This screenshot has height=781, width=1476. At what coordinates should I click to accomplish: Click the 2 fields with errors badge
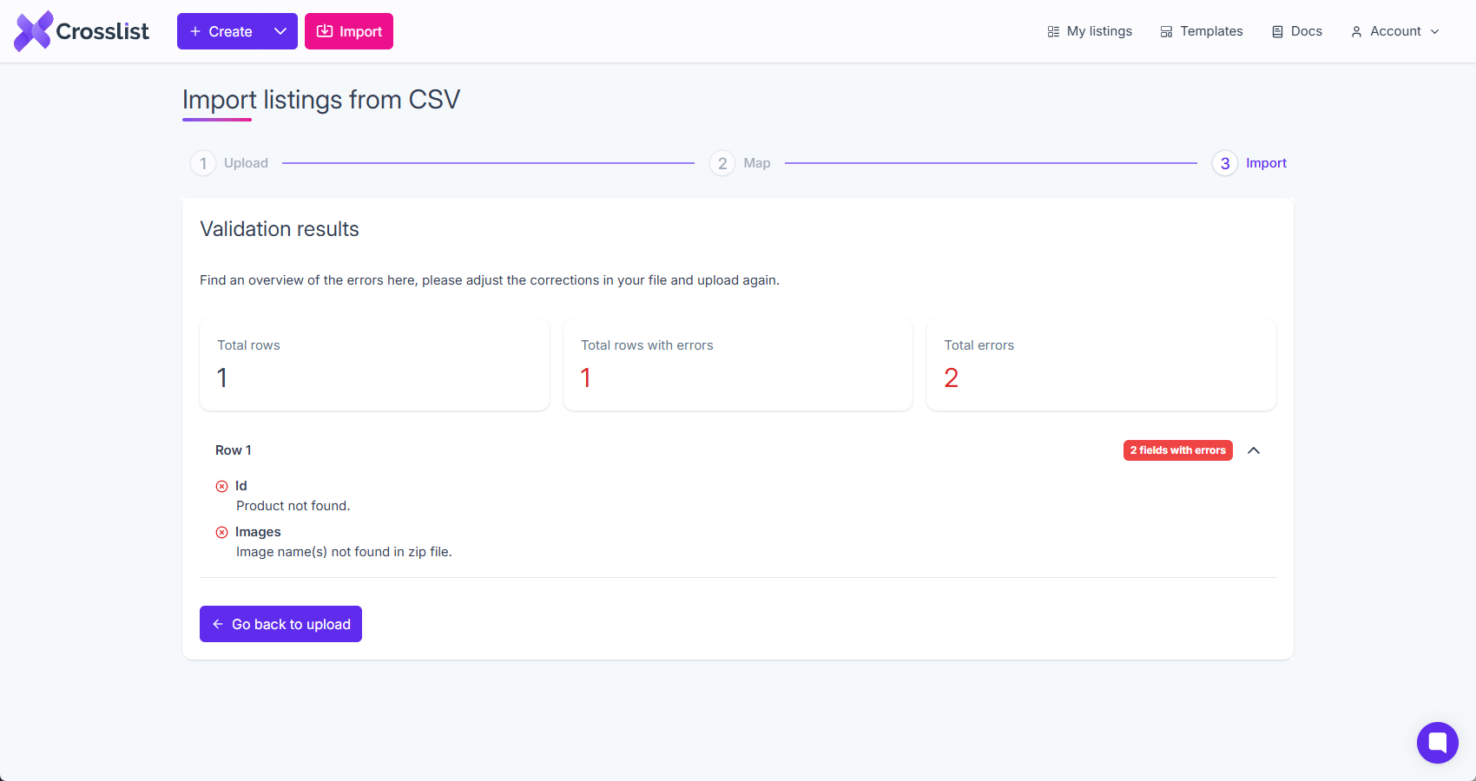pos(1177,450)
